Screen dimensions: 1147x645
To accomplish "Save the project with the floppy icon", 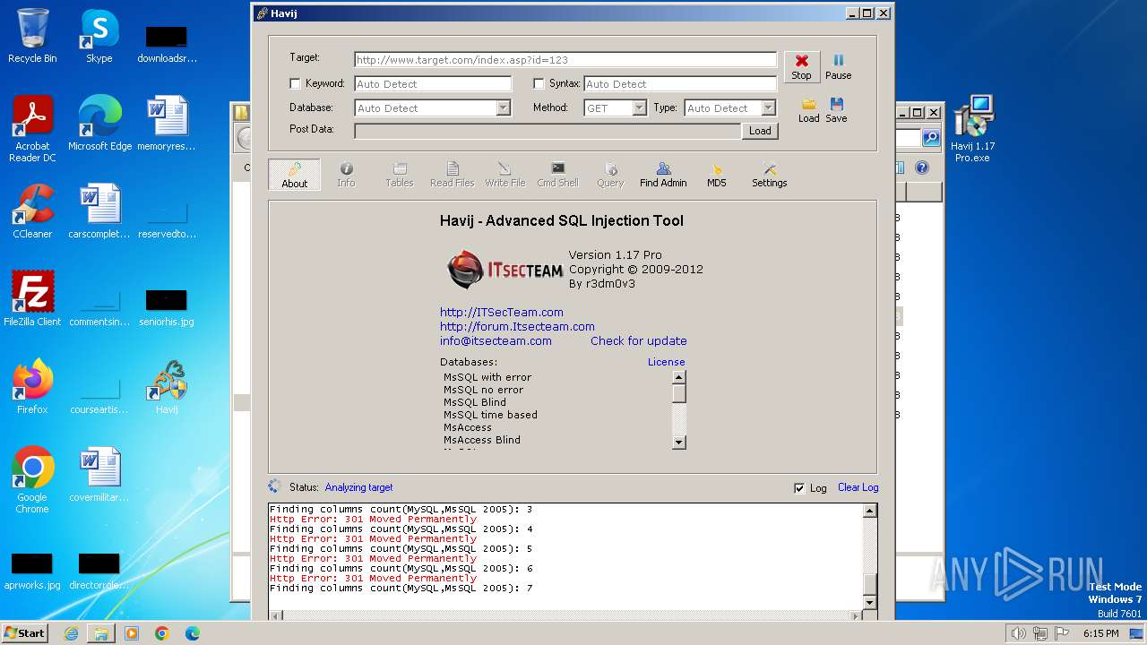I will [836, 110].
